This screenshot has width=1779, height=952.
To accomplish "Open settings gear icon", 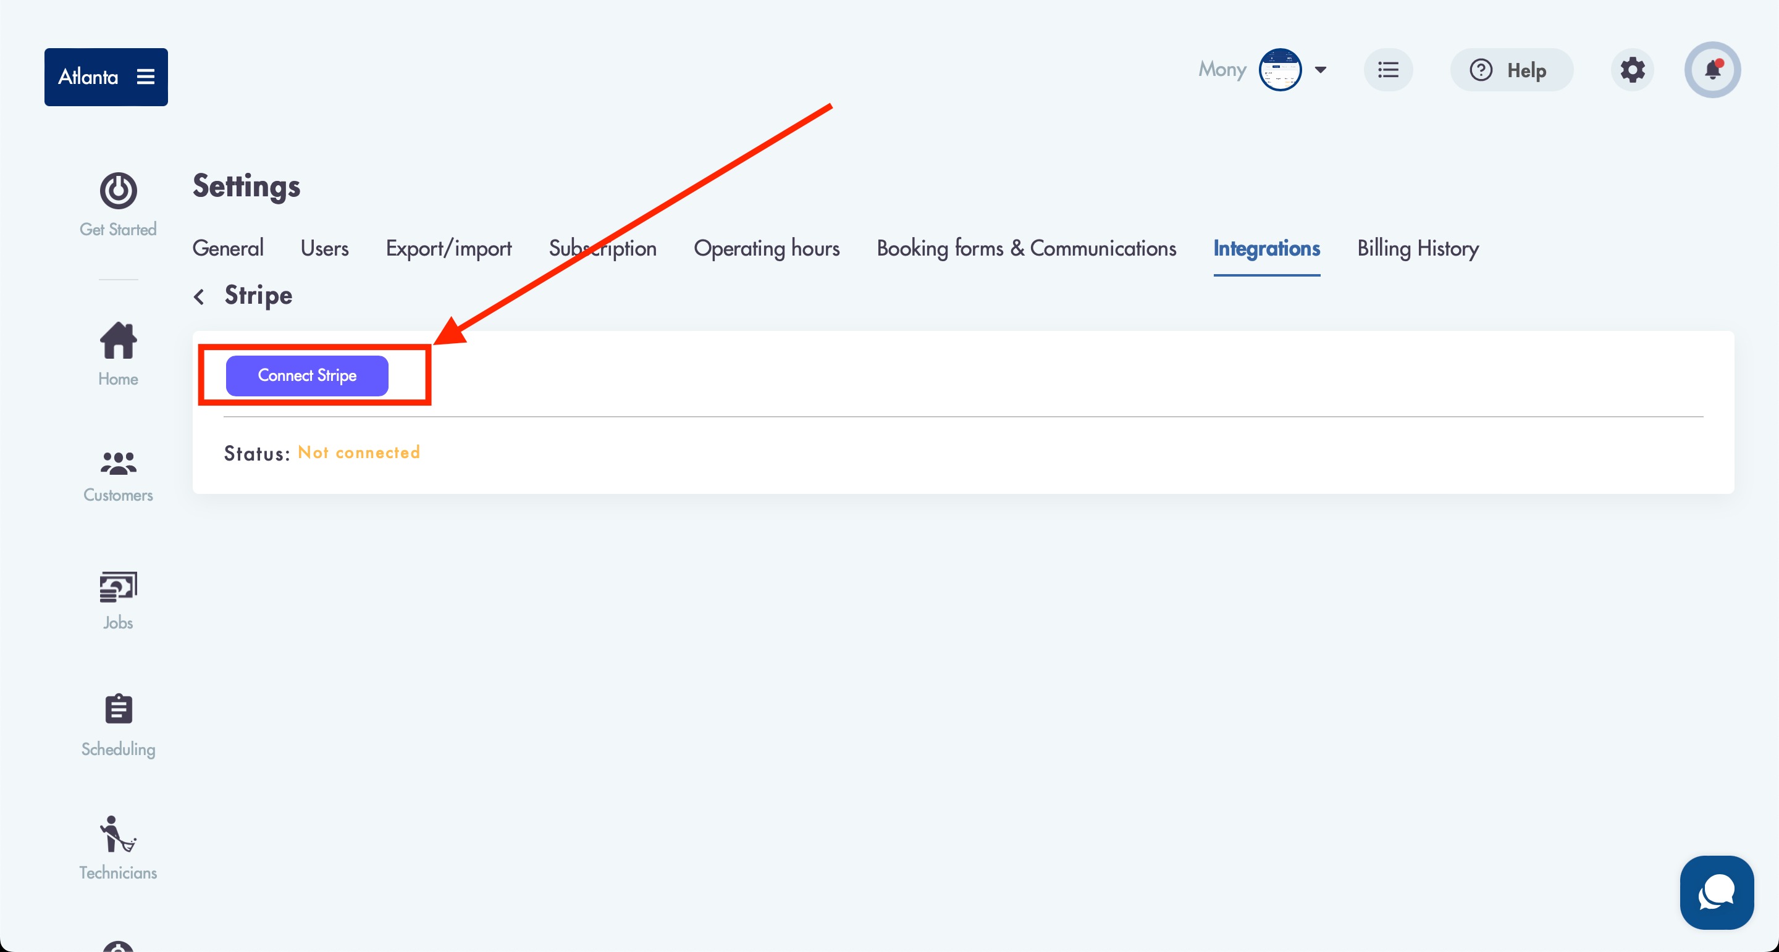I will coord(1633,70).
